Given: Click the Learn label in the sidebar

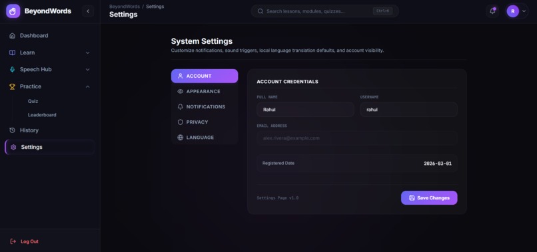Looking at the screenshot, I should (27, 53).
